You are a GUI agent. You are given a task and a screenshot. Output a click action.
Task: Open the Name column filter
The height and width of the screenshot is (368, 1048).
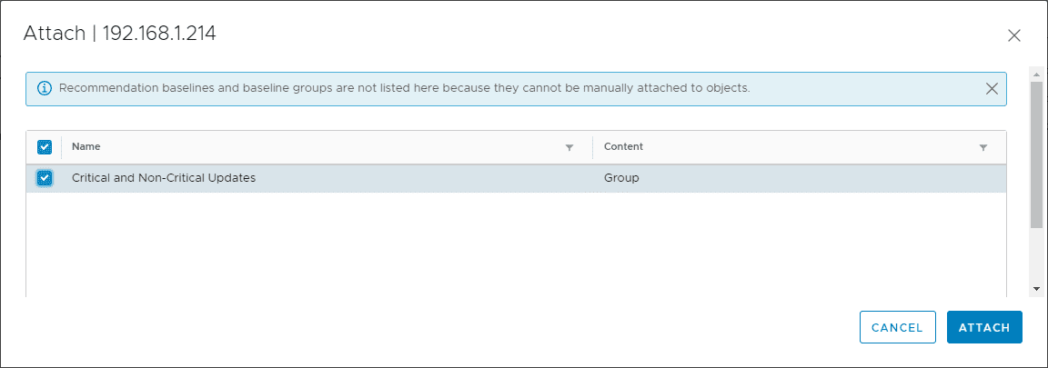pyautogui.click(x=569, y=147)
